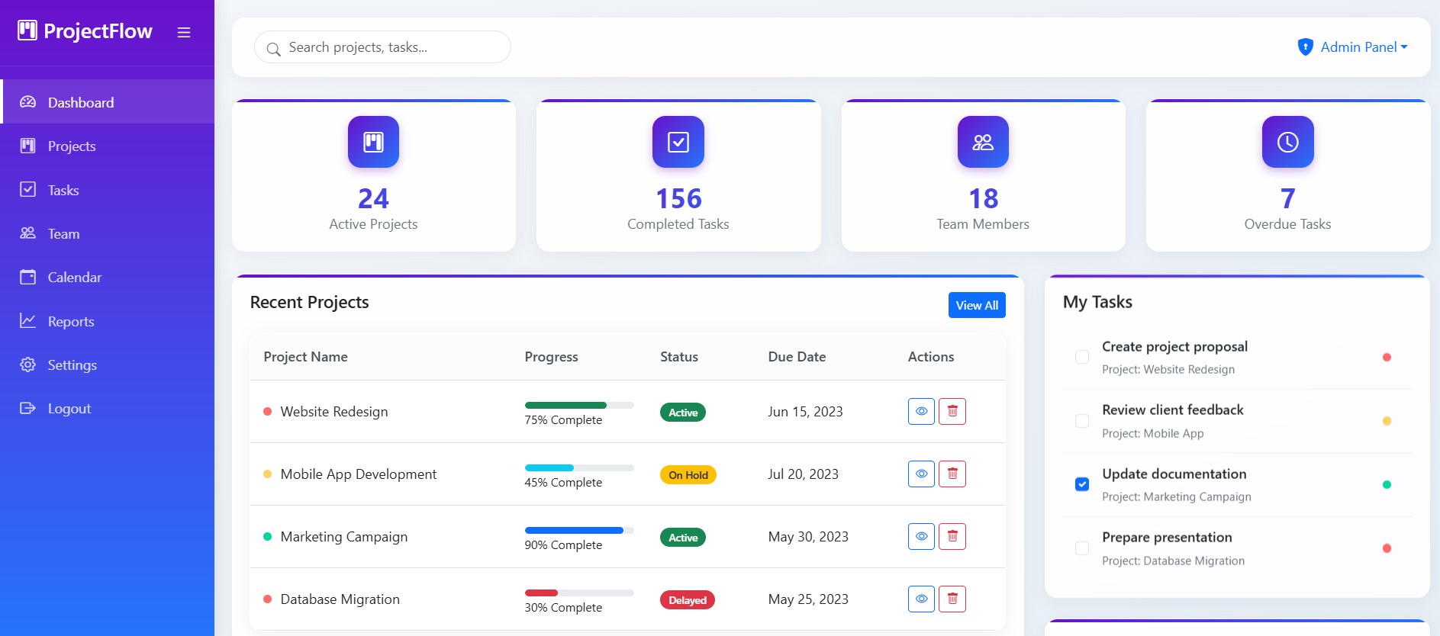Click the Marketing Campaign progress bar

(578, 530)
